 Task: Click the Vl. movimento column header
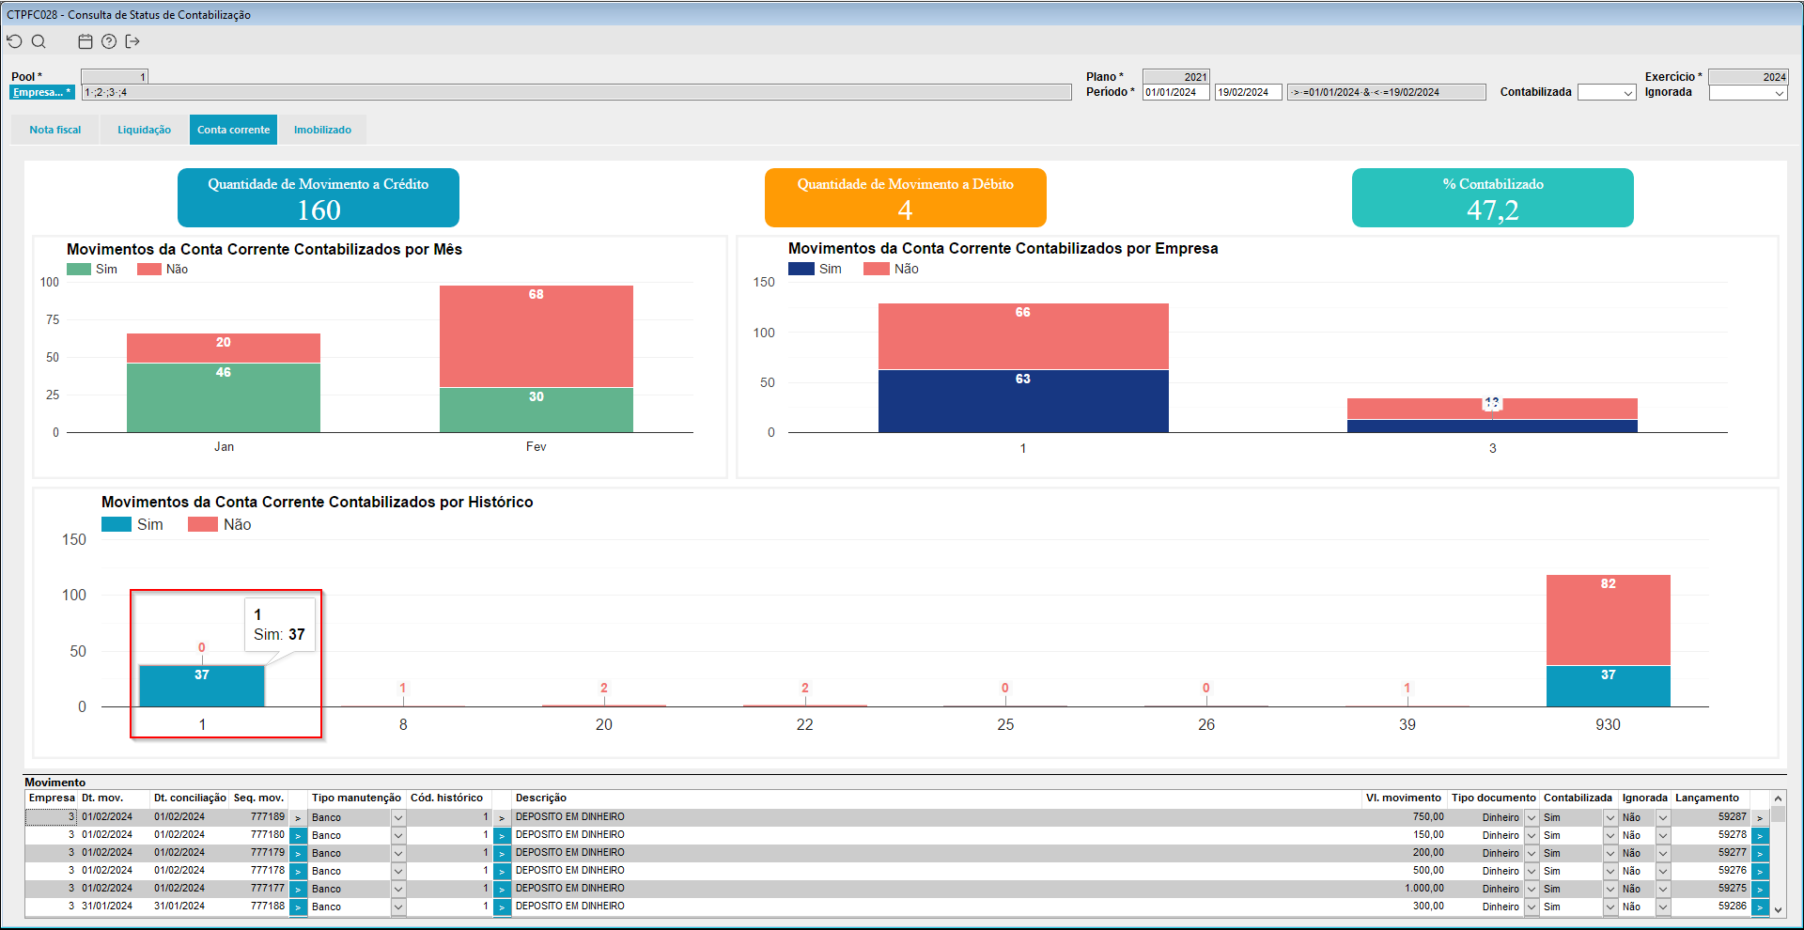[x=1404, y=798]
